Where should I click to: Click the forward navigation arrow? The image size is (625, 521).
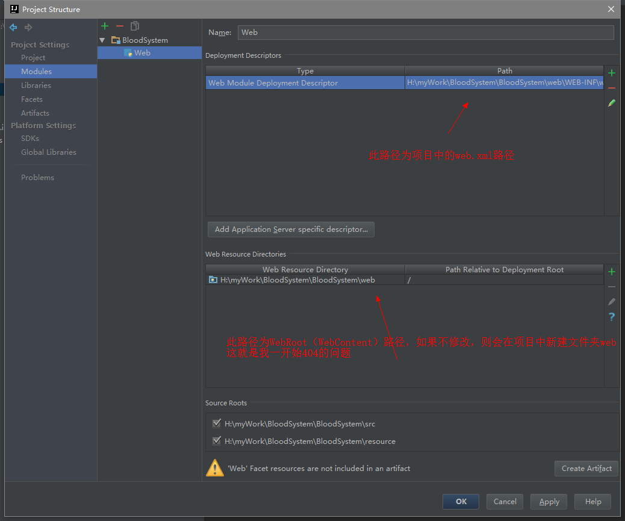click(28, 27)
